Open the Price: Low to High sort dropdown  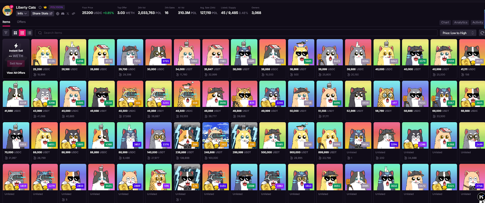point(458,33)
